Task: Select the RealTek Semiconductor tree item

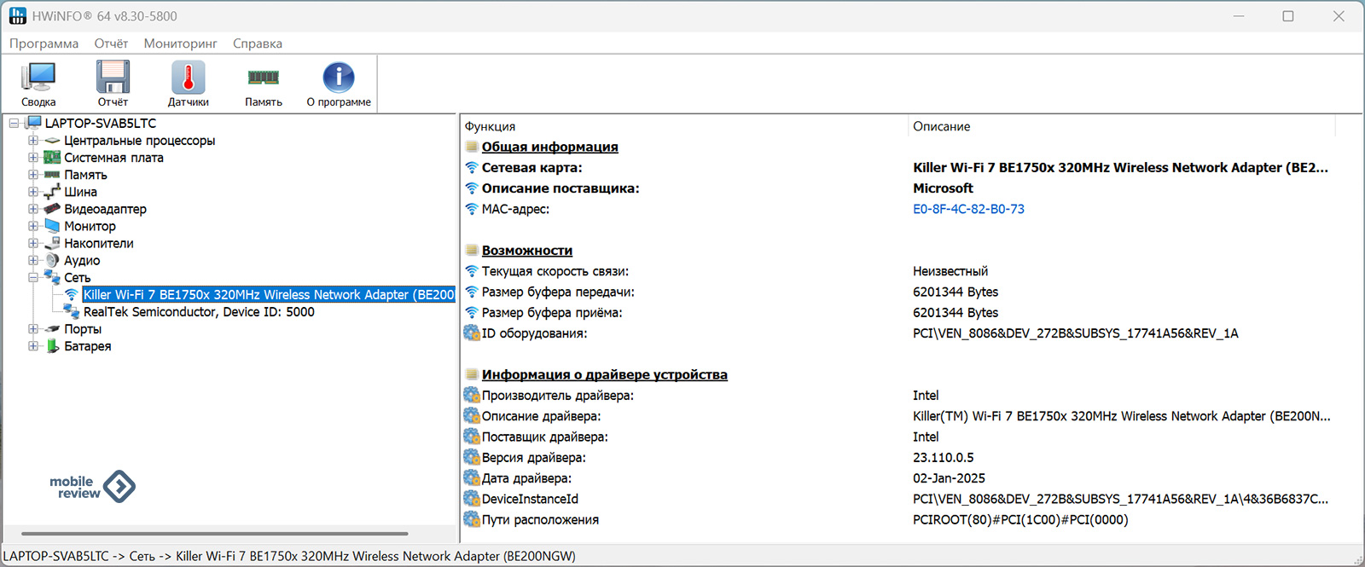Action: [x=199, y=312]
